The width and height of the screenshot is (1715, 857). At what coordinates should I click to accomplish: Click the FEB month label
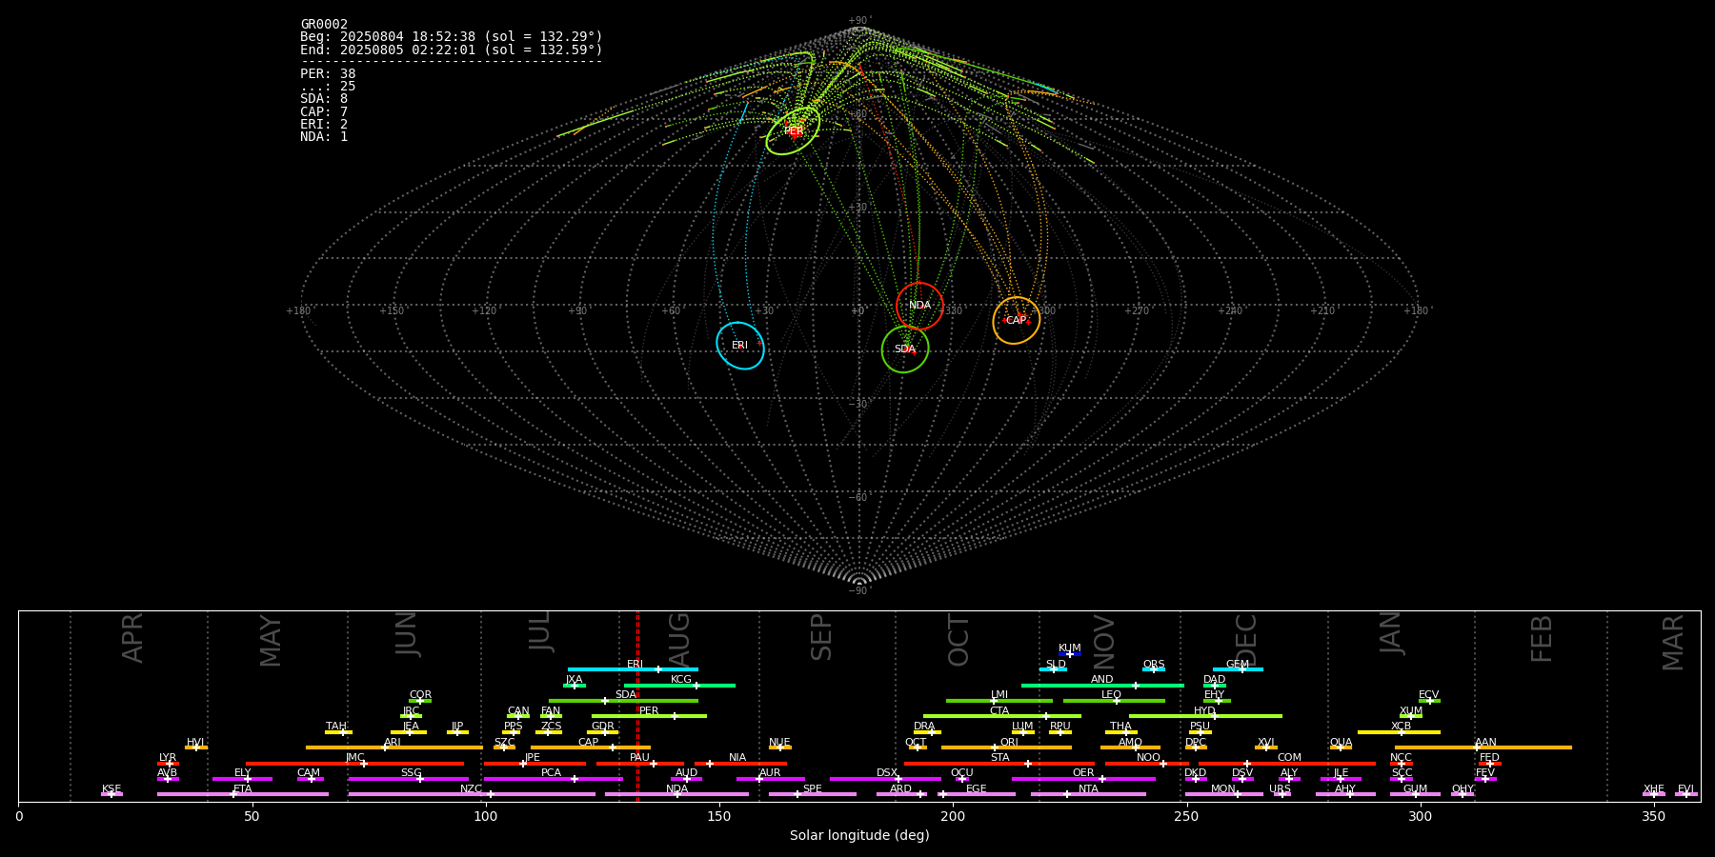coord(1542,639)
